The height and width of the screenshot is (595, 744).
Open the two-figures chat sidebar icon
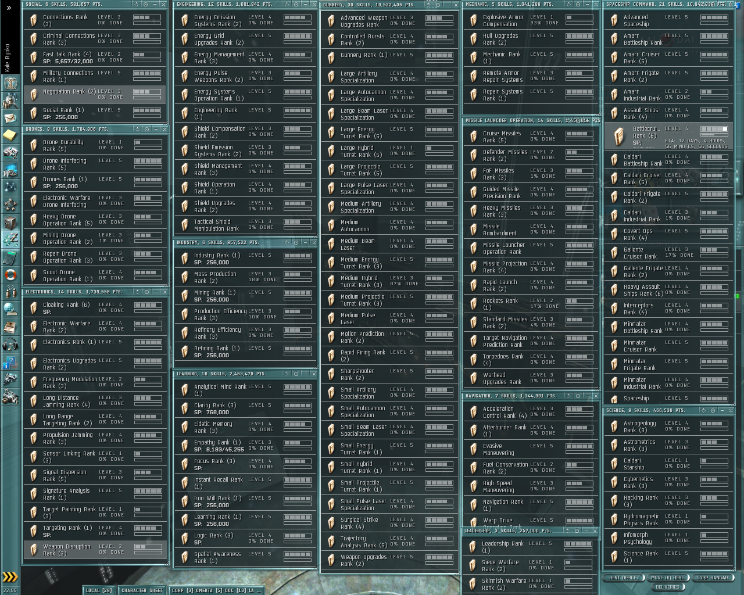pyautogui.click(x=10, y=292)
